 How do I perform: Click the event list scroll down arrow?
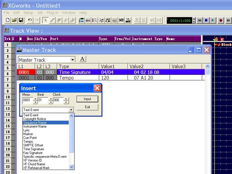pos(71,167)
